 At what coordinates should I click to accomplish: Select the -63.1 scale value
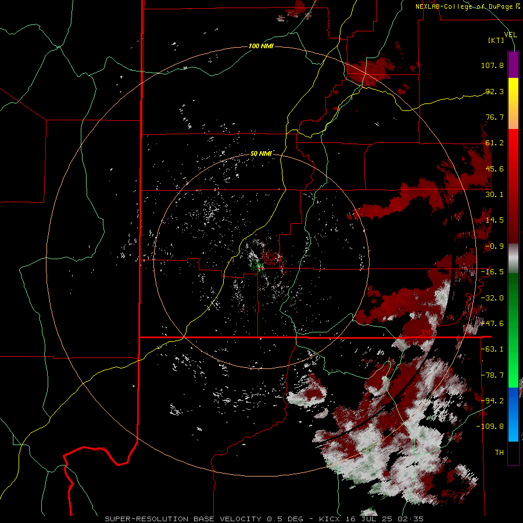click(492, 349)
